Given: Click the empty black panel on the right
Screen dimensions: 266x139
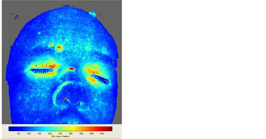Looking at the screenshot, I should tap(194, 69).
